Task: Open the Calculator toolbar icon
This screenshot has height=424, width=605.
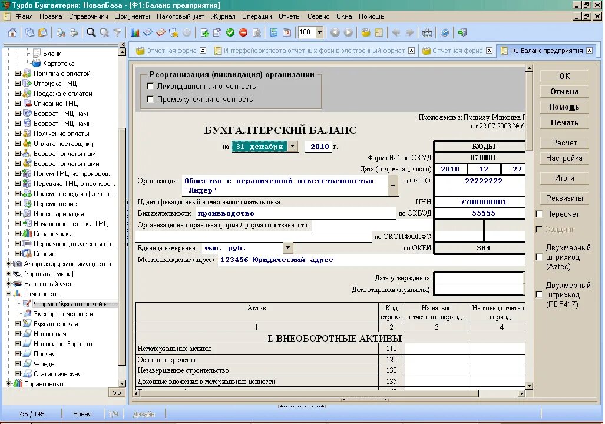Action: [x=274, y=32]
